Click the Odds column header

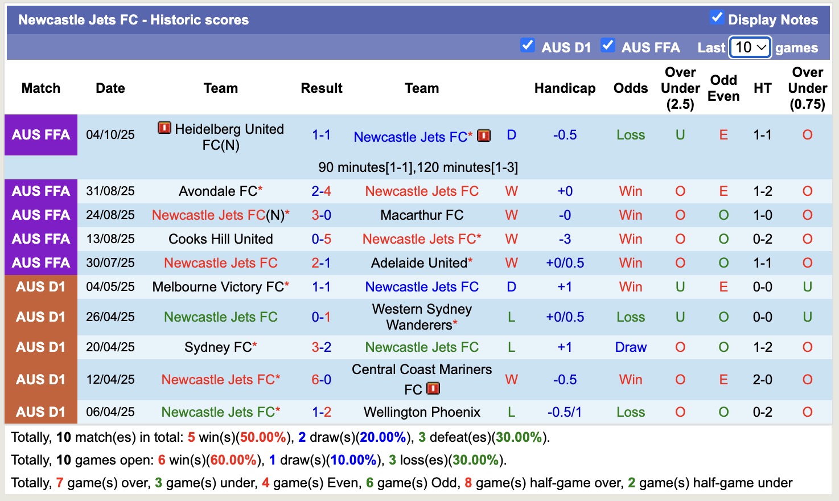click(630, 88)
